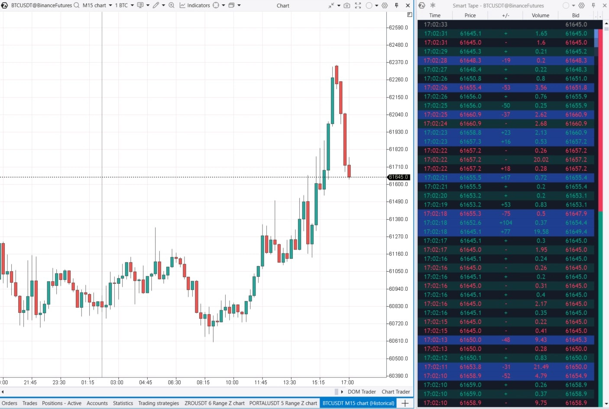Expand the crosshair cursor mode dropdown
Viewport: 609px width, 409px height.
coord(224,6)
